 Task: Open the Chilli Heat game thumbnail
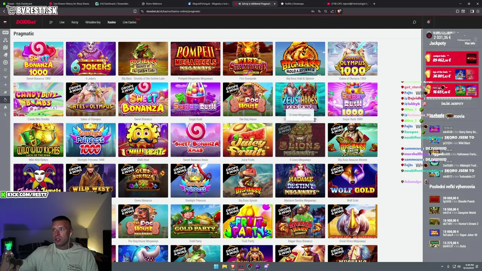143,140
